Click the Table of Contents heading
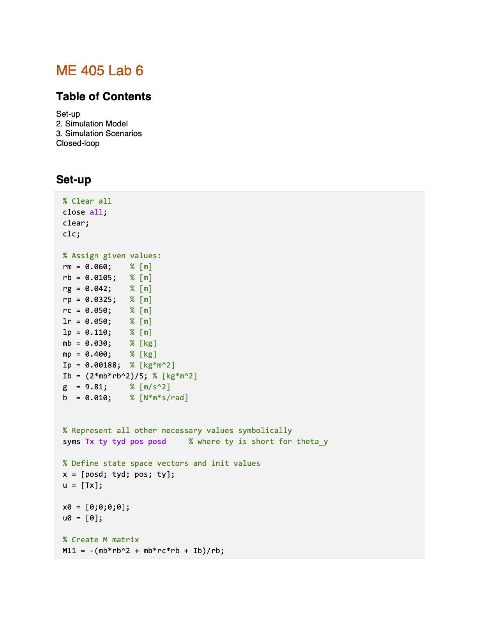This screenshot has width=477, height=618. point(104,96)
